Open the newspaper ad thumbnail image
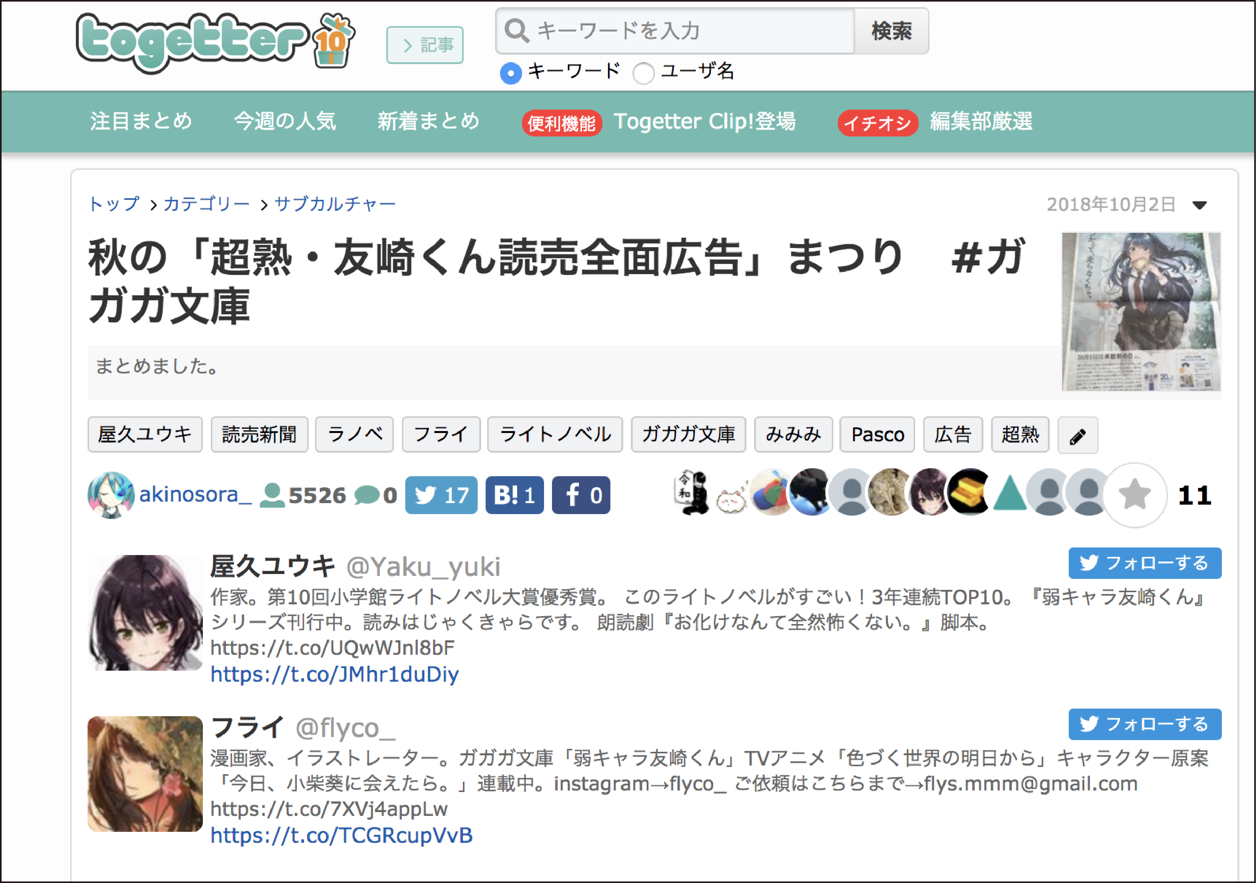This screenshot has height=883, width=1256. click(1141, 311)
